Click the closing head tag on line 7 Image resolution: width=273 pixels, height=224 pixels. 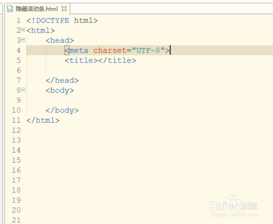click(62, 80)
